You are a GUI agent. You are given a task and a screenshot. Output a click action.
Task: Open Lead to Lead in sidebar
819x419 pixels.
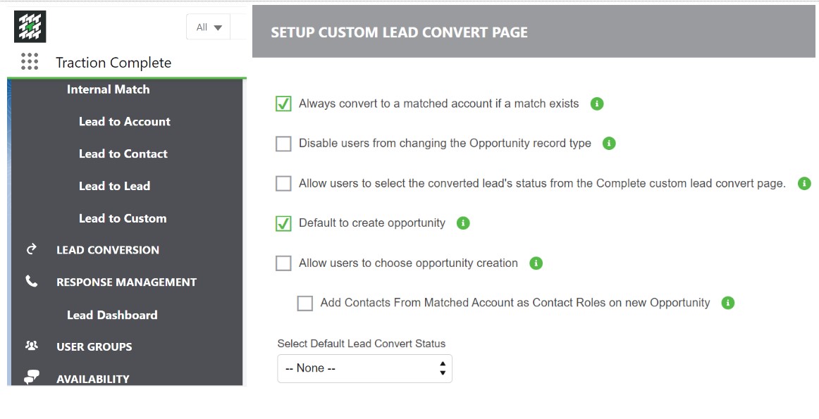pos(114,187)
